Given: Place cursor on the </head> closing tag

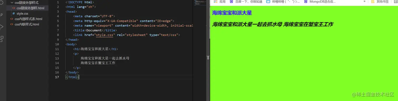Looking at the screenshot, I should click(72, 40).
